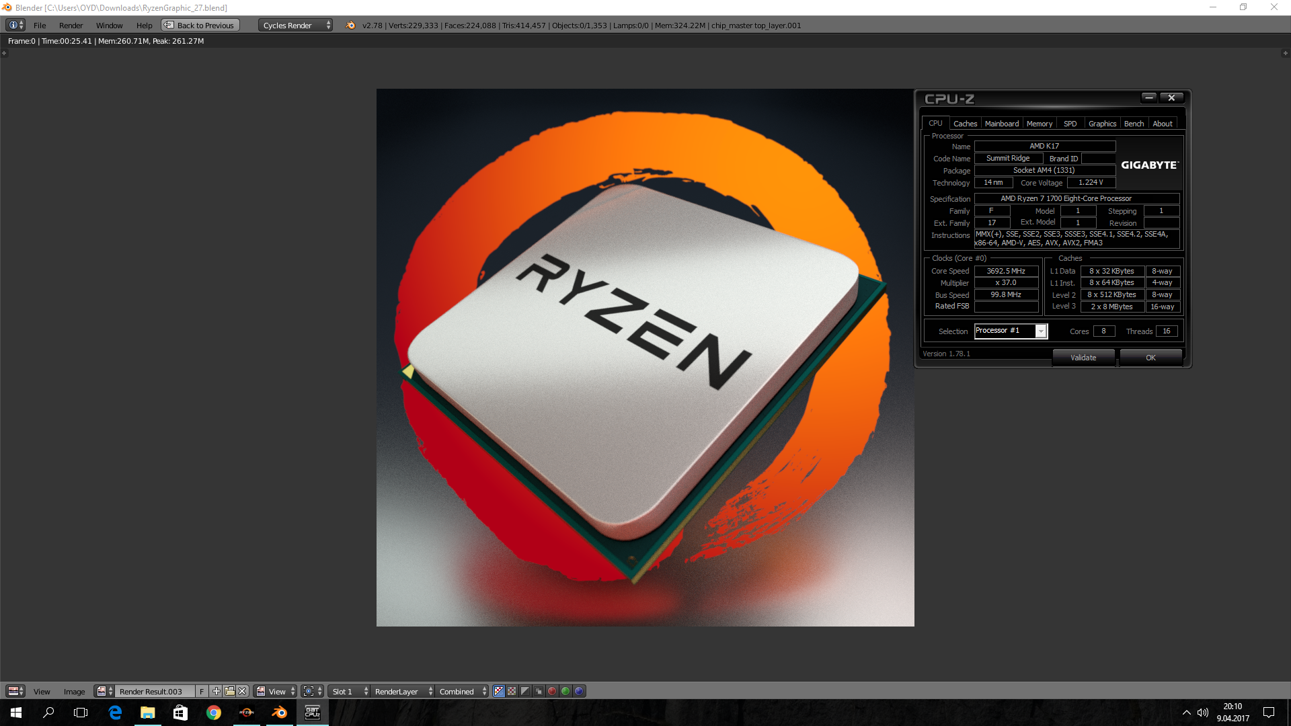This screenshot has width=1291, height=726.
Task: Open the Render menu
Action: click(71, 26)
